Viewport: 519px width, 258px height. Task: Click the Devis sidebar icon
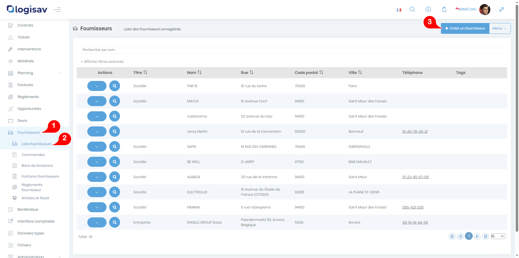11,121
